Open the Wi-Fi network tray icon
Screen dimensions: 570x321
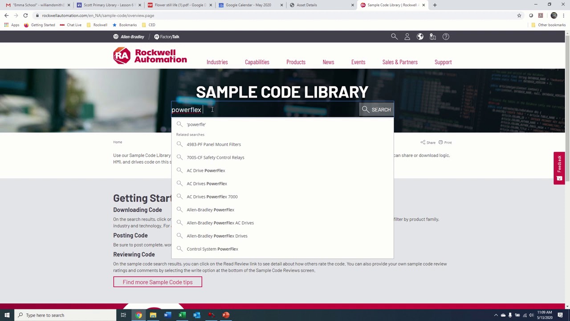524,315
